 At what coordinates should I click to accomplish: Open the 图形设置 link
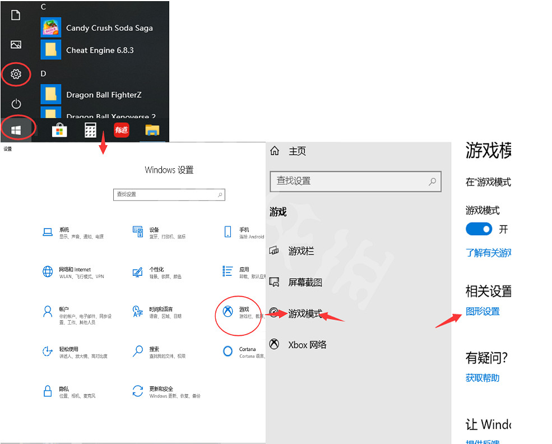(x=482, y=312)
